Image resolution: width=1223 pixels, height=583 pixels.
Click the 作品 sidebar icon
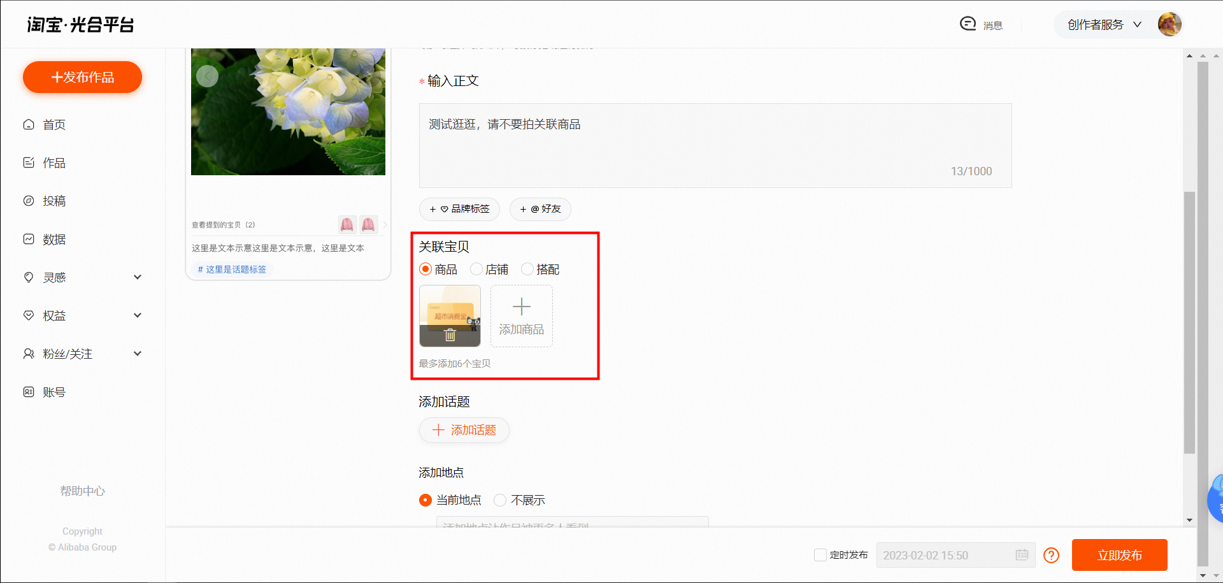29,162
